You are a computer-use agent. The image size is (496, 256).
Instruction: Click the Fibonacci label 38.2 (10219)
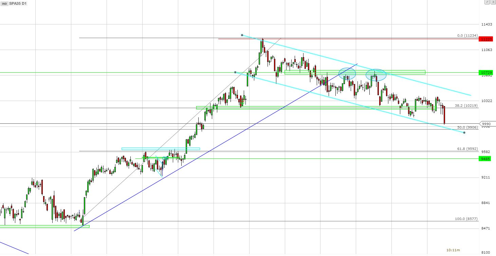pyautogui.click(x=467, y=105)
